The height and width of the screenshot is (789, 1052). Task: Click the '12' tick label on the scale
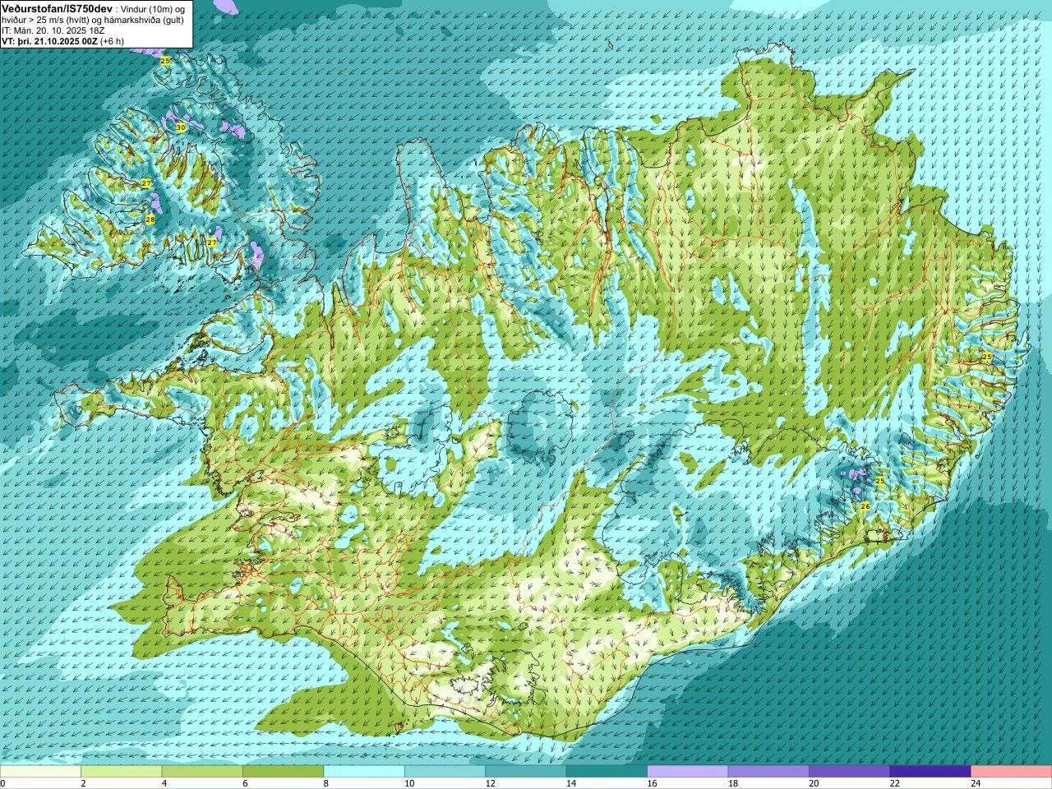[x=490, y=784]
